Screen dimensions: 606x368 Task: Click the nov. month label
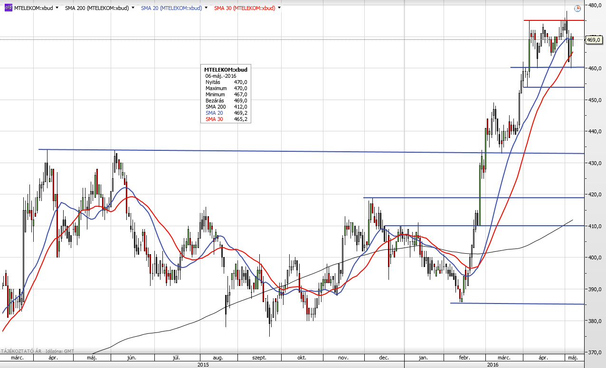tap(343, 358)
